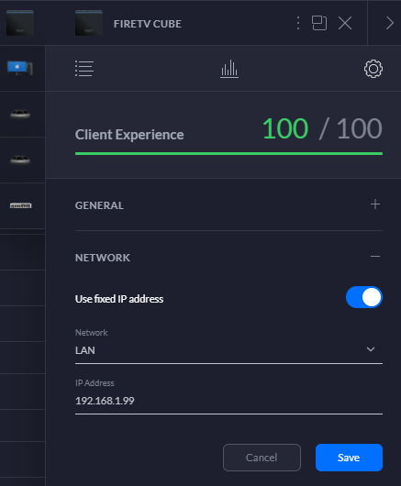
Task: Select the desktop computer device in sidebar
Action: [x=20, y=68]
